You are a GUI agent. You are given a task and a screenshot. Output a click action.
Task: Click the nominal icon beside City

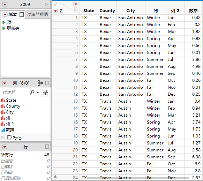click(3, 112)
